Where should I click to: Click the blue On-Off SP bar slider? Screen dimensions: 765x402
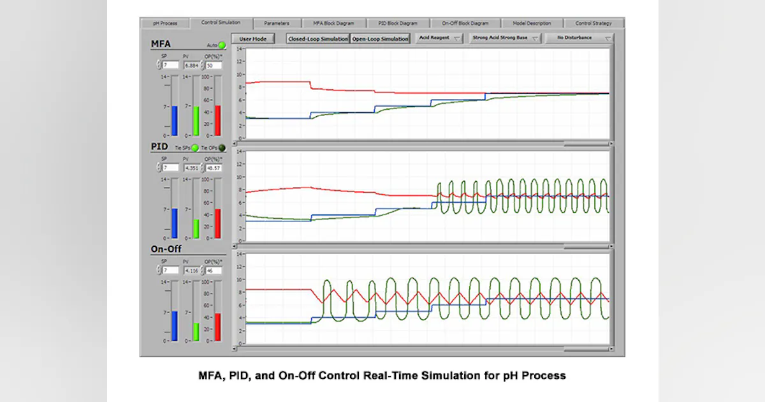click(175, 311)
